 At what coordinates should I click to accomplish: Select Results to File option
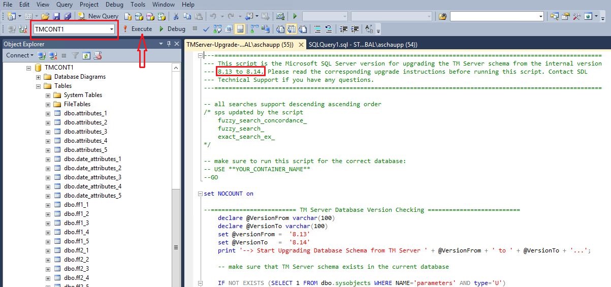pos(303,29)
